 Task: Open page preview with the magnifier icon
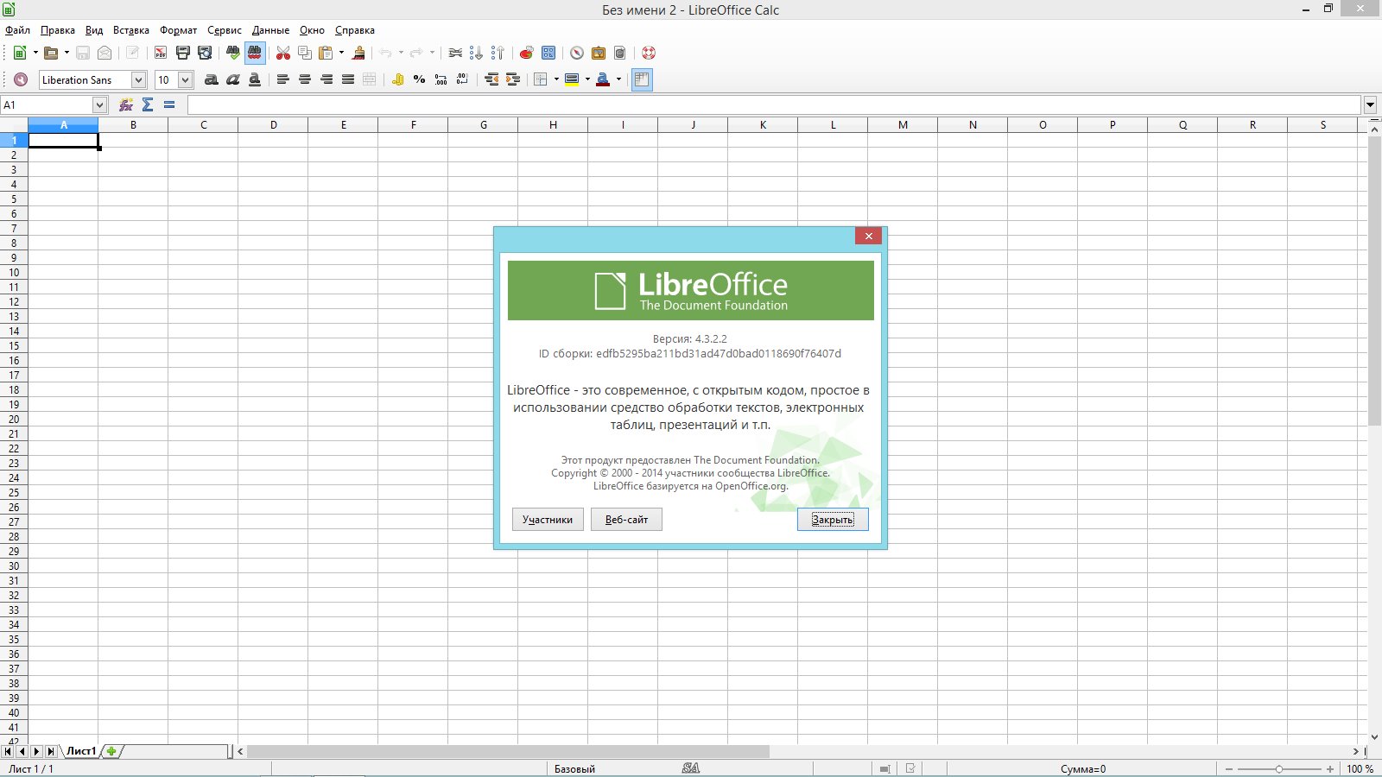pyautogui.click(x=205, y=53)
